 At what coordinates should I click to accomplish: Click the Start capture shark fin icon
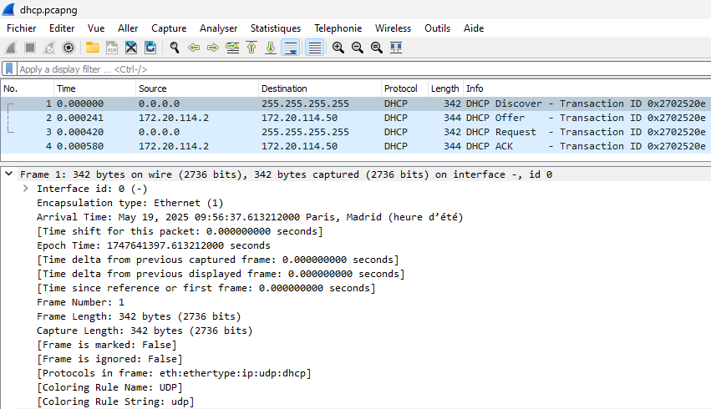pyautogui.click(x=11, y=48)
